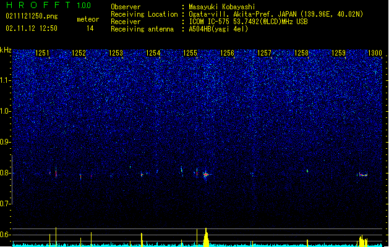Click the 1258 time marker
Viewport: 389px width, 247px height.
(301, 53)
